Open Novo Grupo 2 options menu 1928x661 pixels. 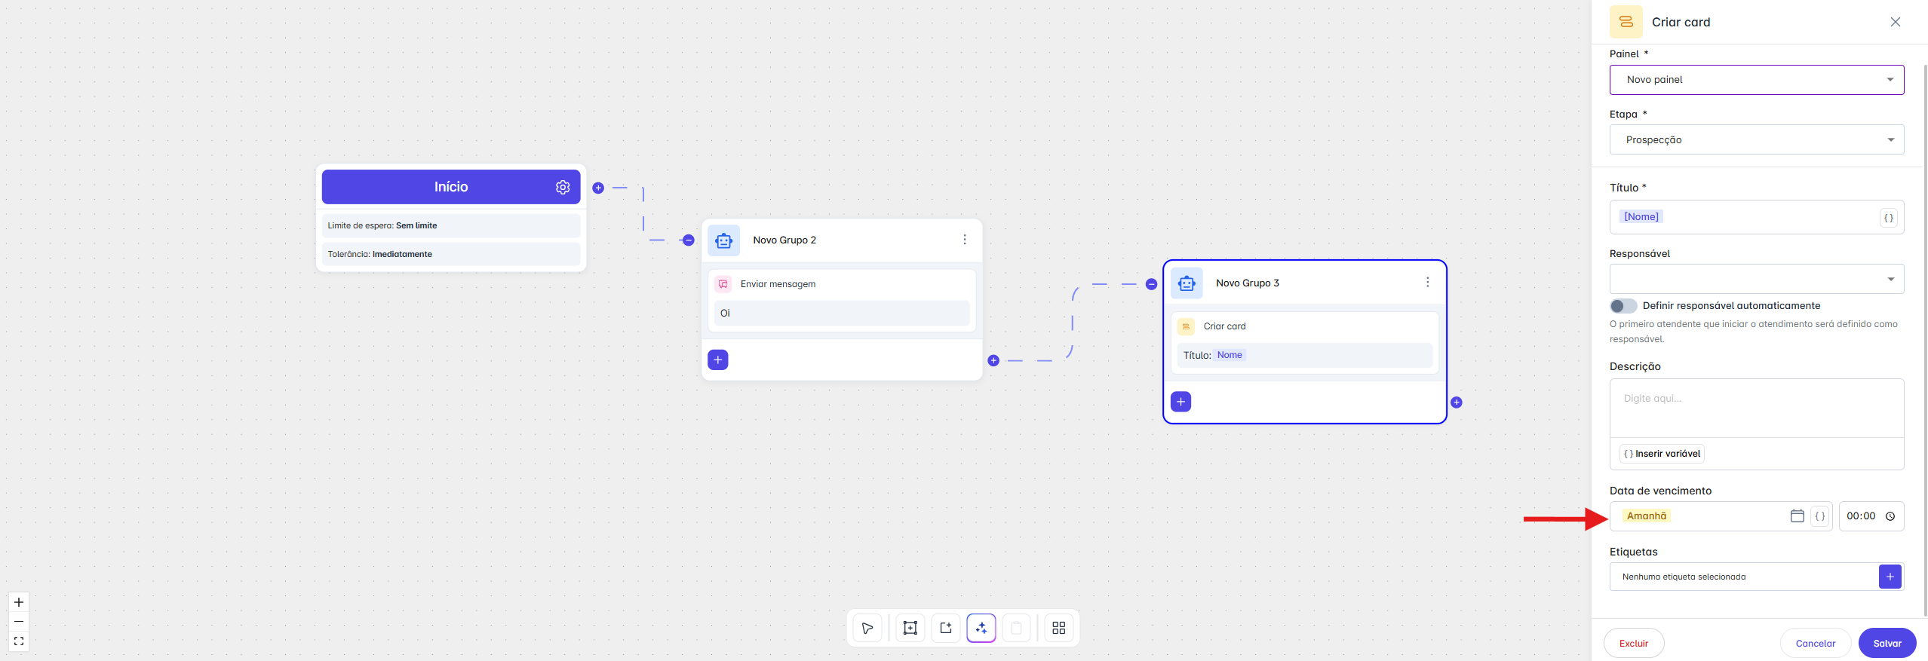click(964, 240)
